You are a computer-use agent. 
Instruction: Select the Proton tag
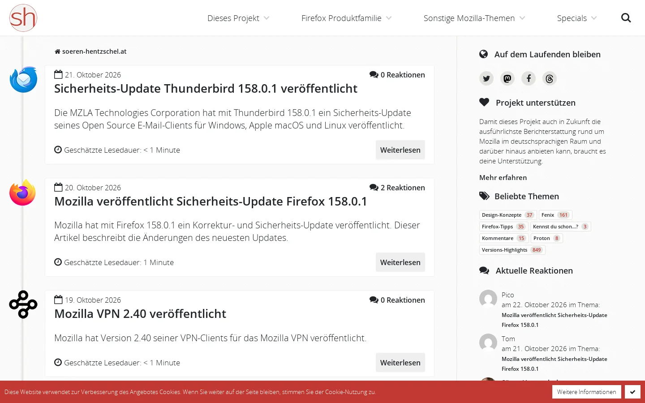coord(547,238)
